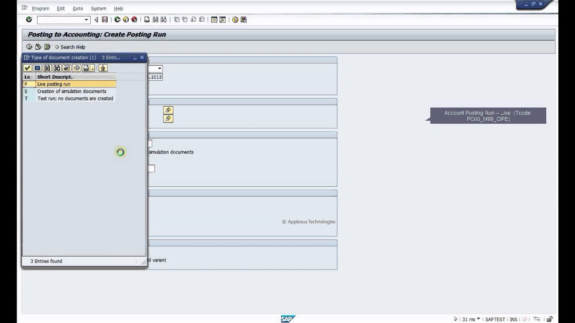The width and height of the screenshot is (575, 323).
Task: Open the popup Print options small arrow
Action: tap(93, 68)
